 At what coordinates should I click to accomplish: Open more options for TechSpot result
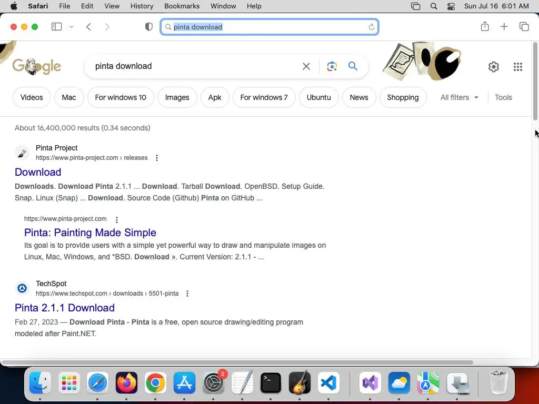tap(187, 294)
